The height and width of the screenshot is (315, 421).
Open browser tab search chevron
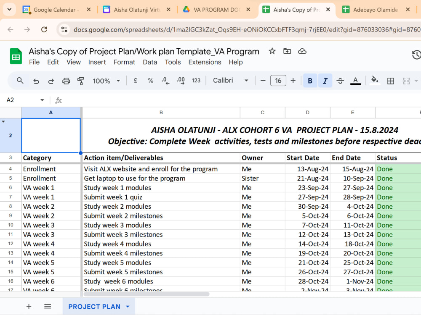click(9, 9)
